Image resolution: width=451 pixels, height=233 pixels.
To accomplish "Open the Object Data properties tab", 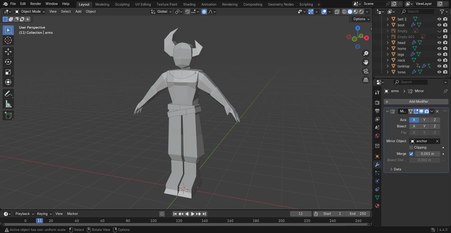I will 377,198.
